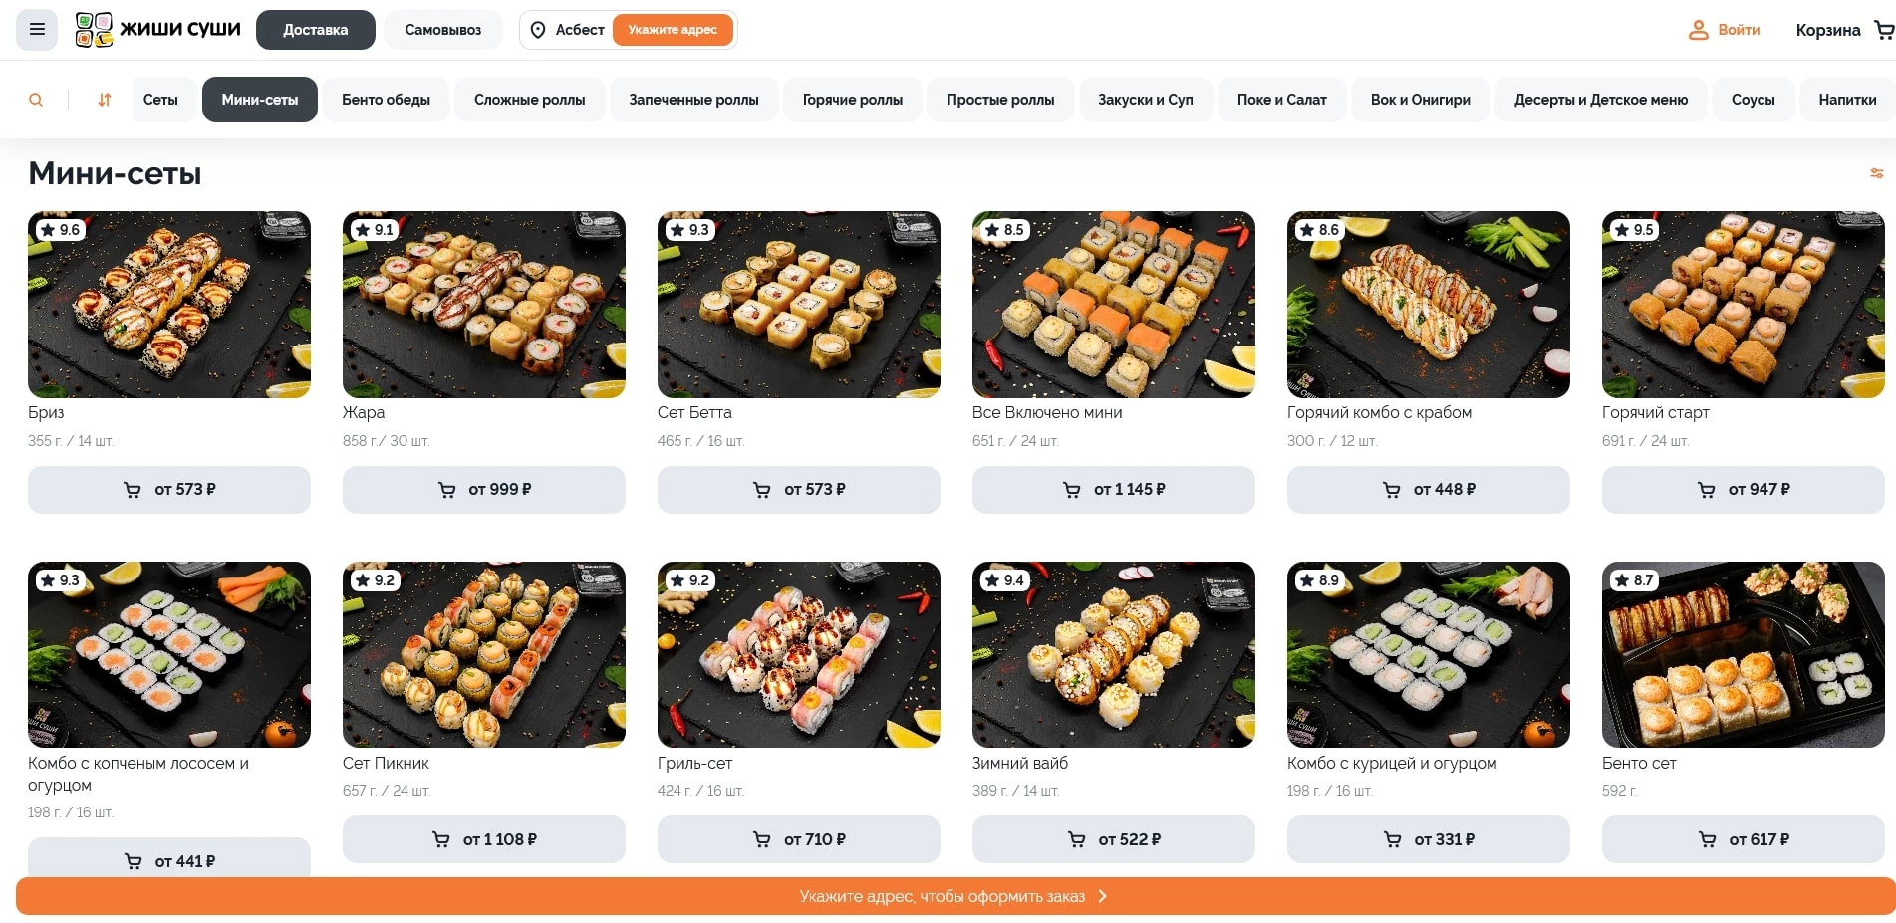Open the Бриз set title link
The width and height of the screenshot is (1896, 923).
point(46,412)
